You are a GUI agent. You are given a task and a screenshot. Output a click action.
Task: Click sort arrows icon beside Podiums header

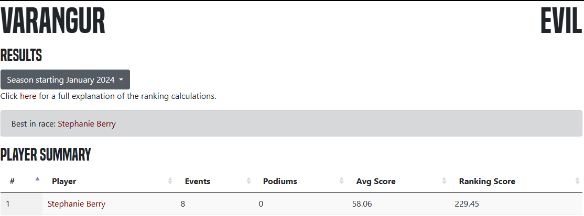pos(341,181)
